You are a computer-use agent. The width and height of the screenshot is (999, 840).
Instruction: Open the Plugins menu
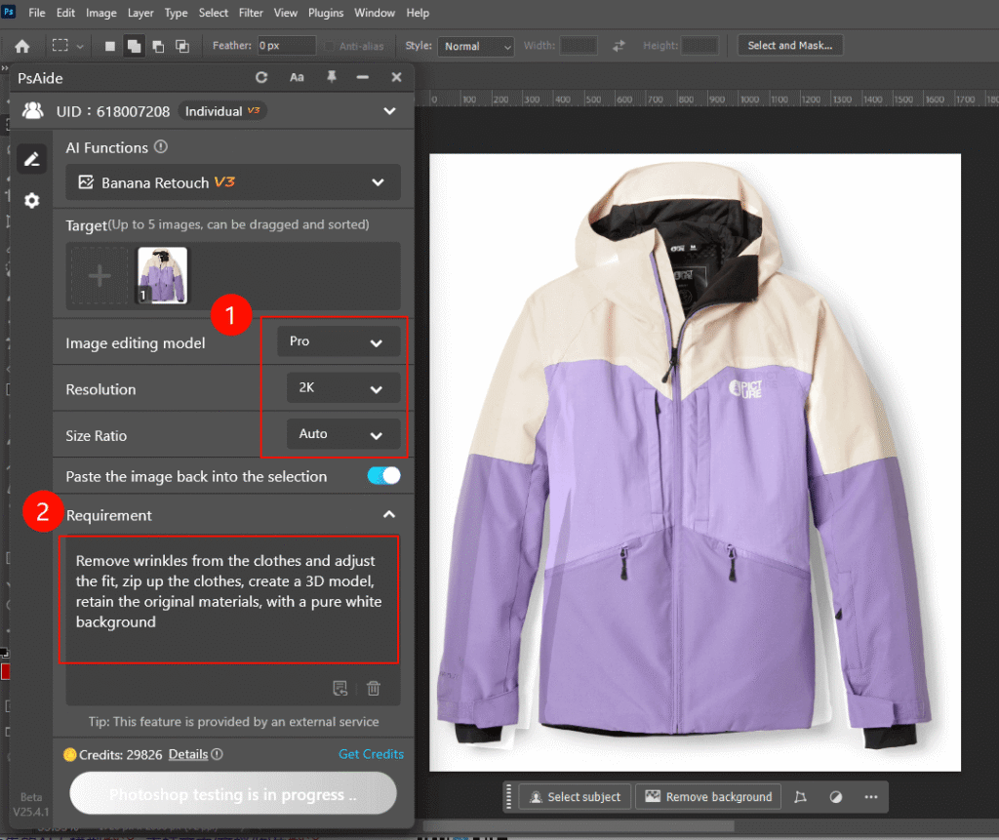tap(325, 13)
